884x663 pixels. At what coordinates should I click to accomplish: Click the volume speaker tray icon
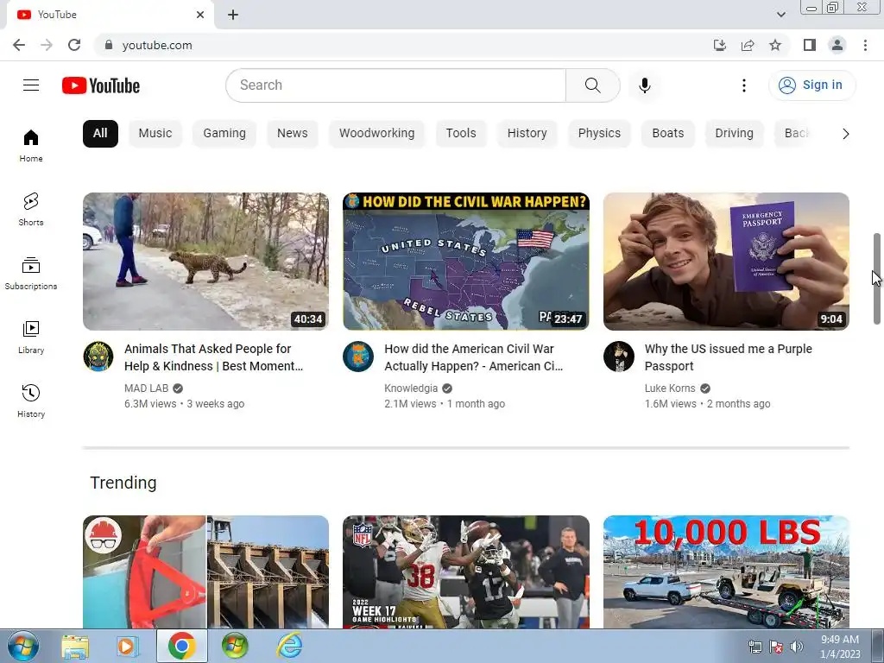click(797, 647)
